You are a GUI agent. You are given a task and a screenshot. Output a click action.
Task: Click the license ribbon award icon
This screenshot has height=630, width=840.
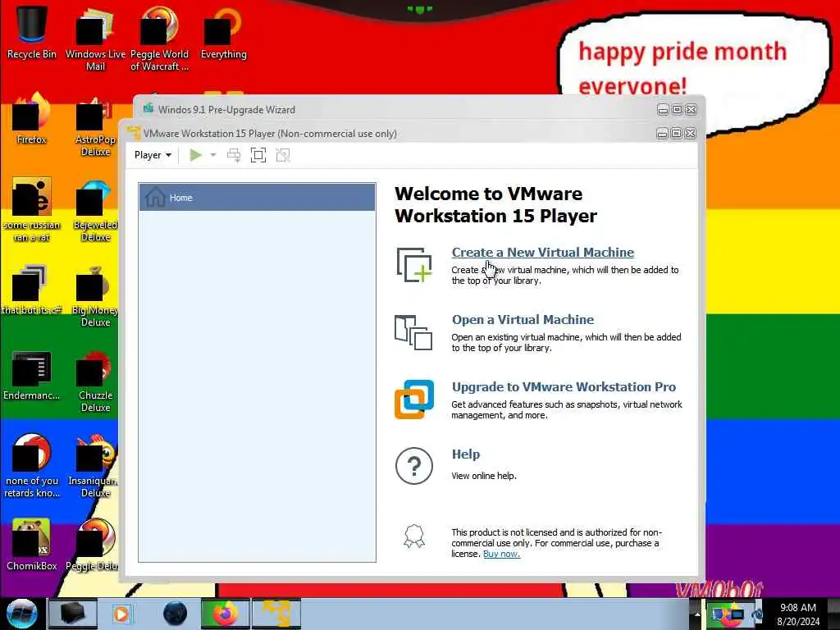point(414,536)
